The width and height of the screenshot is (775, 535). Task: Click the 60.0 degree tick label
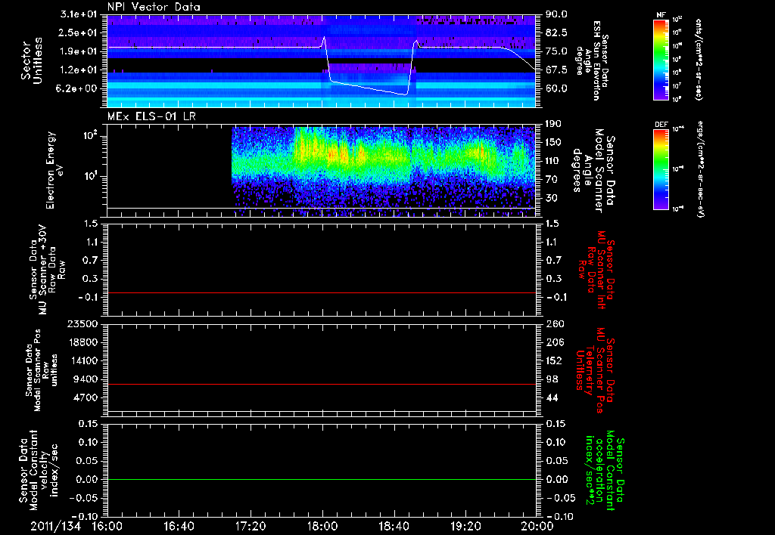coord(556,88)
